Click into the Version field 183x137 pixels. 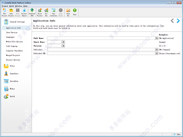click(x=54, y=46)
